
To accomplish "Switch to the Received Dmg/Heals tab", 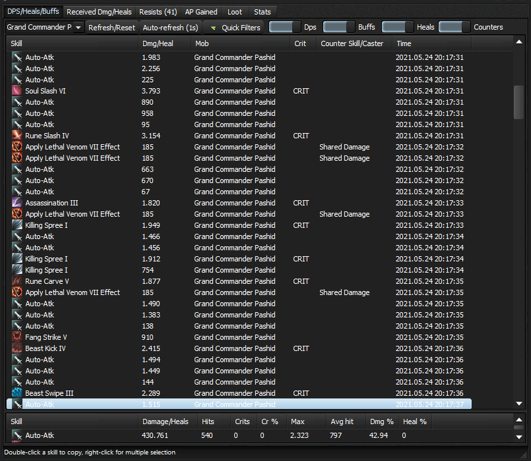I will pos(99,12).
